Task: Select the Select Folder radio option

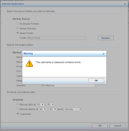Action: (18, 33)
